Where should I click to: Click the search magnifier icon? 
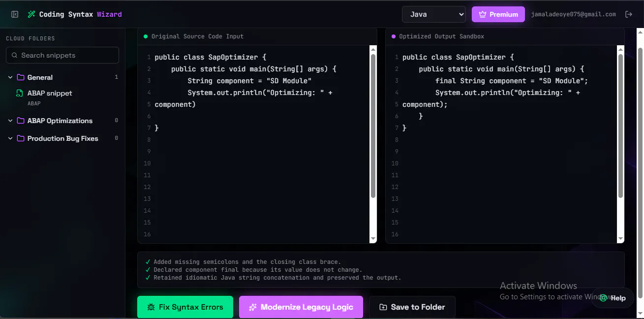[14, 55]
